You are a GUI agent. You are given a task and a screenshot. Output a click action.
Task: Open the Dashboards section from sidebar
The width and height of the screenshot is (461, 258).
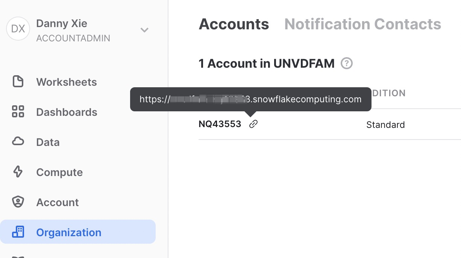pos(67,112)
